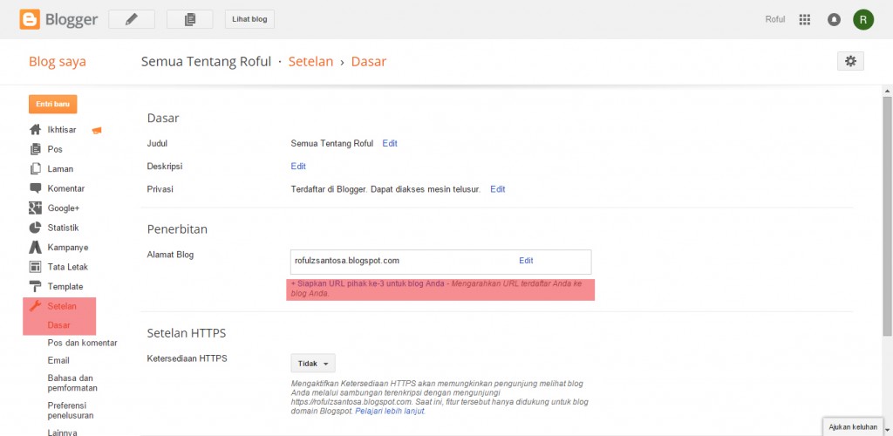Open the R account avatar

point(863,19)
